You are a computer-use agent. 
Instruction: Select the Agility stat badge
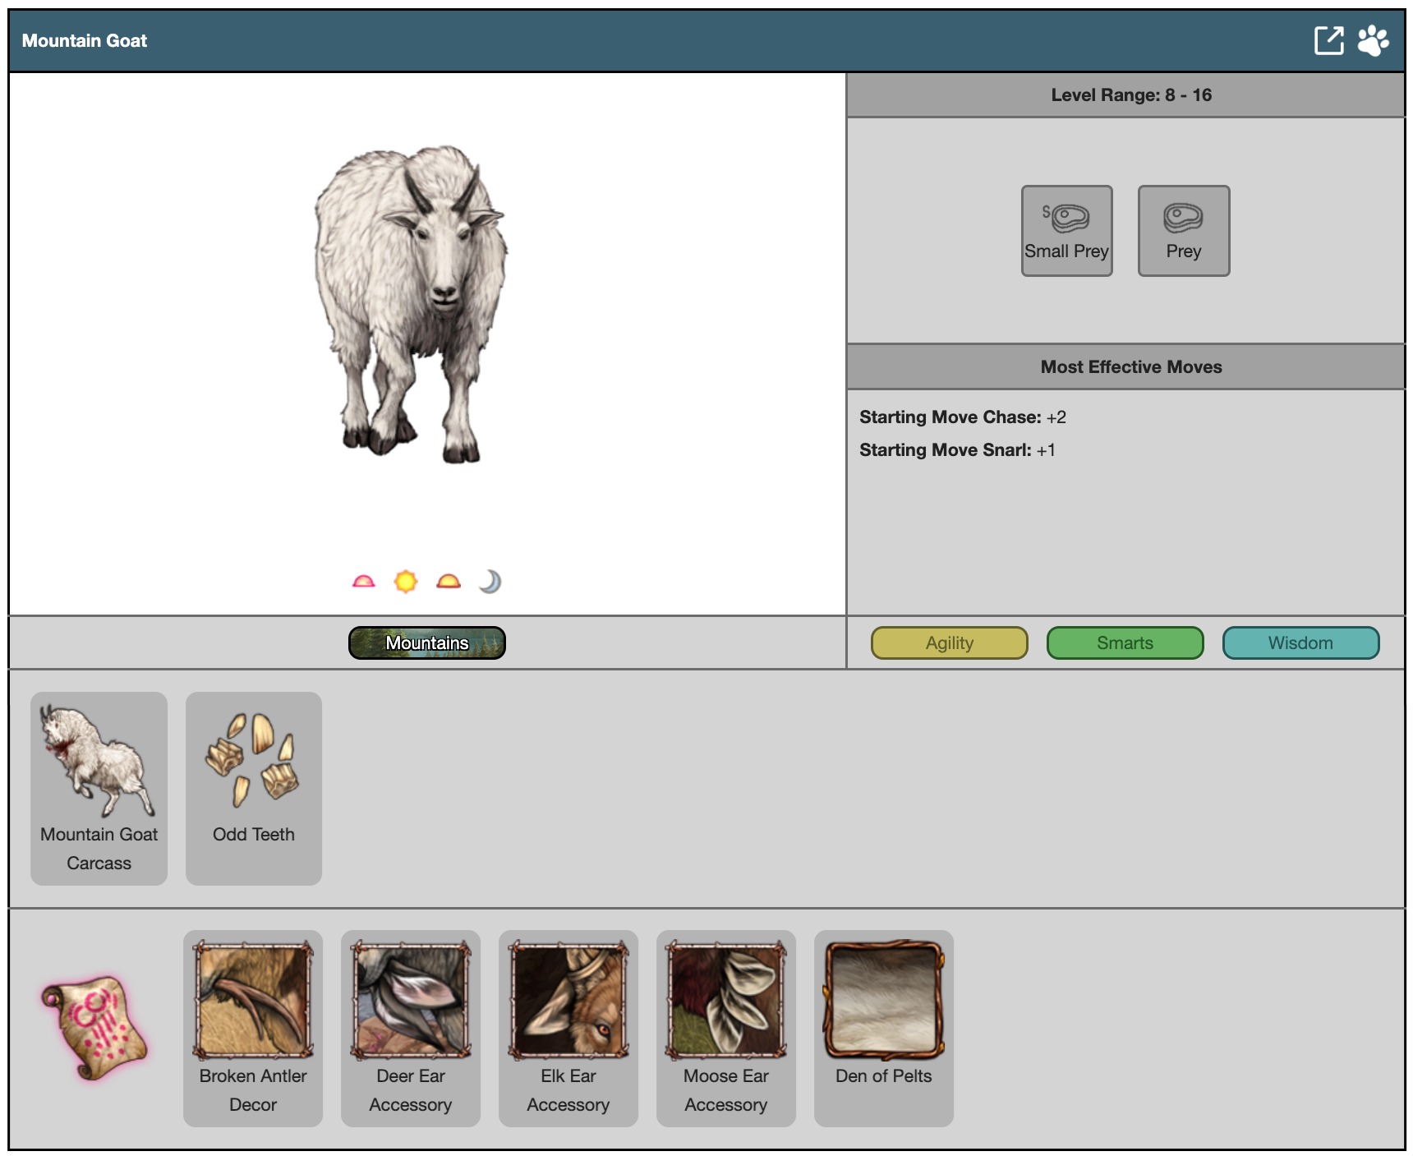[x=949, y=642]
